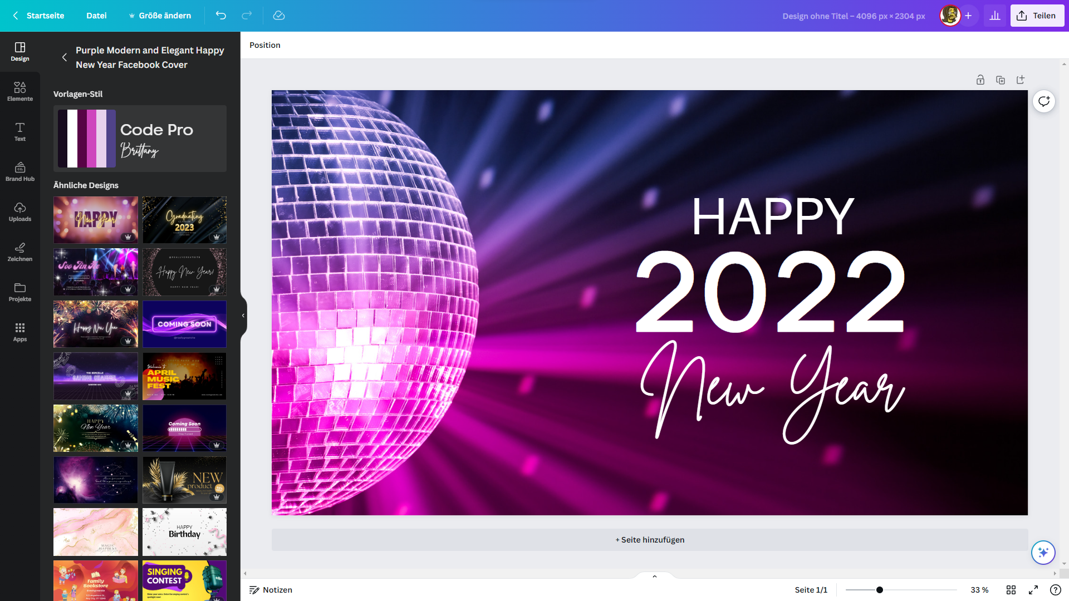Screen dimensions: 1069x601
Task: Lock the page with the lock icon
Action: [980, 80]
